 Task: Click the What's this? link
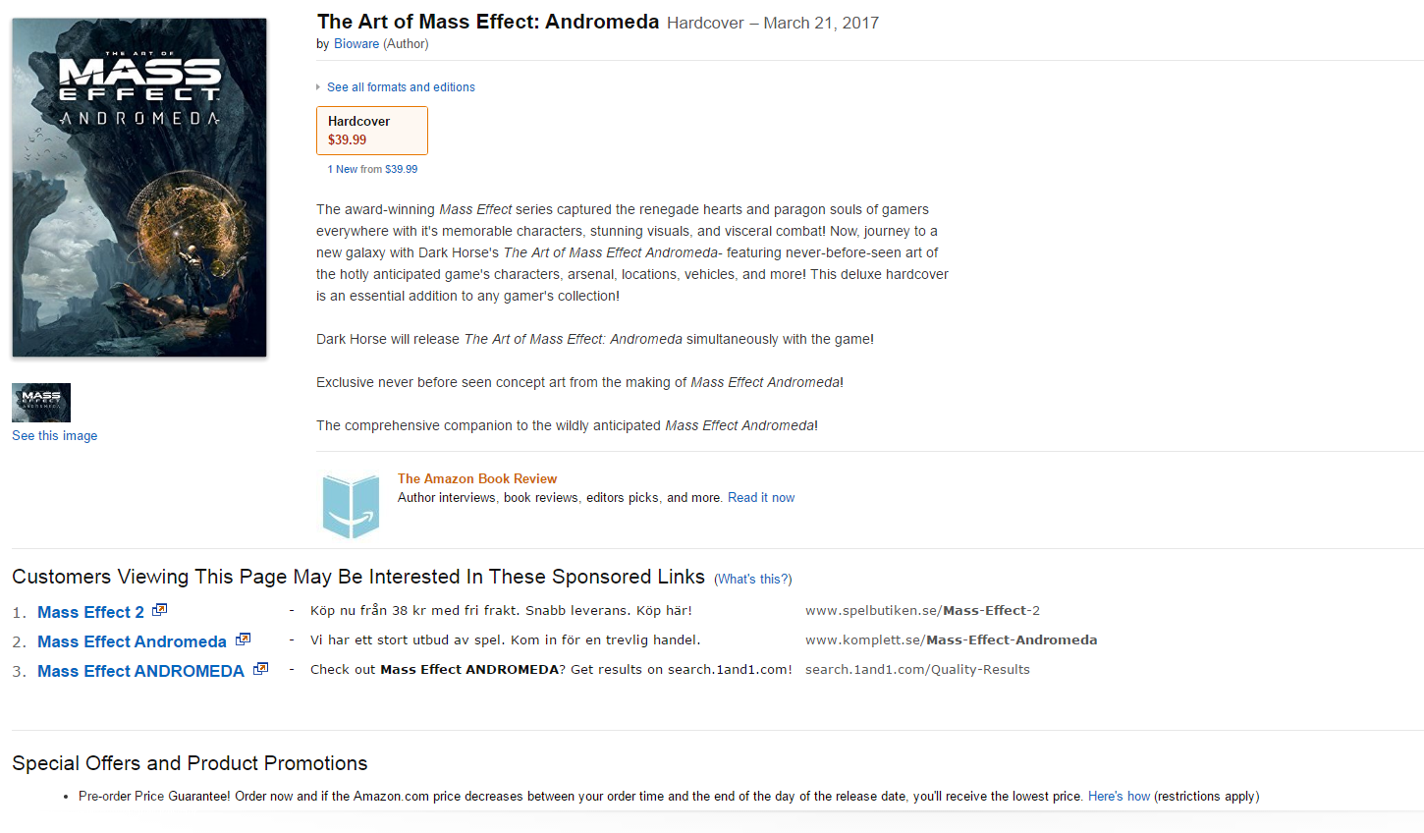click(753, 580)
